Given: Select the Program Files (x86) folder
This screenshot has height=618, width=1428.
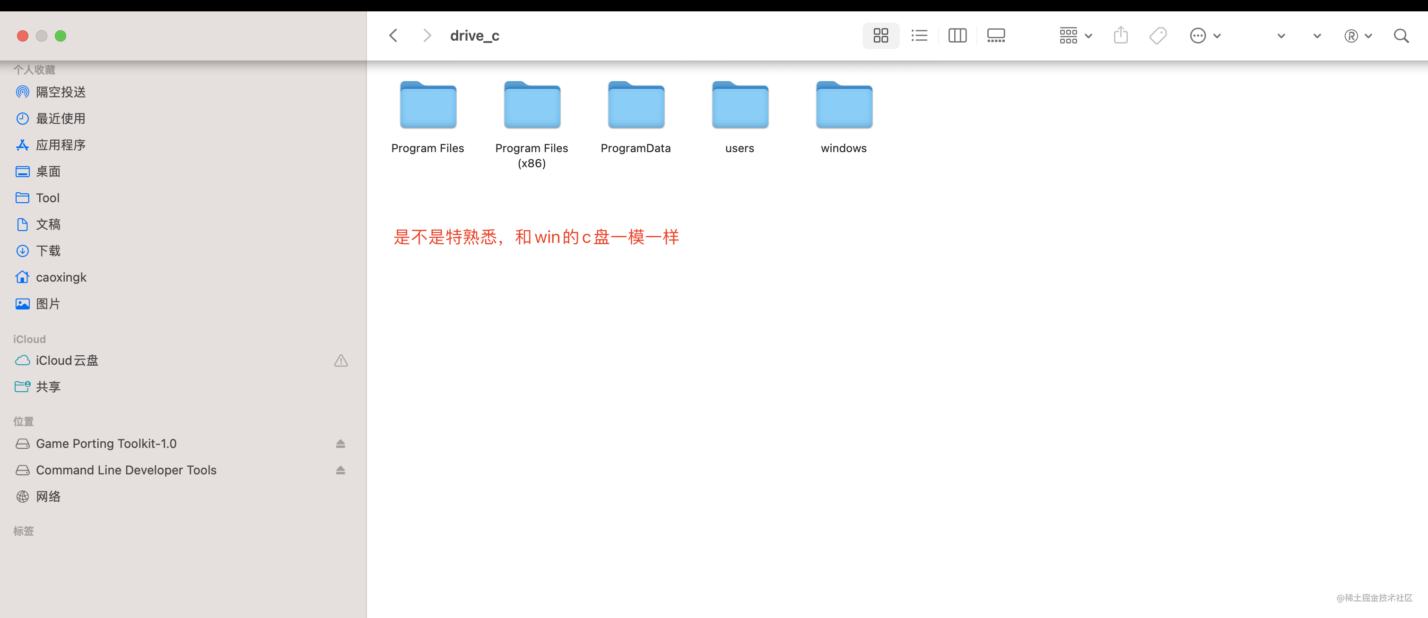Looking at the screenshot, I should tap(531, 105).
